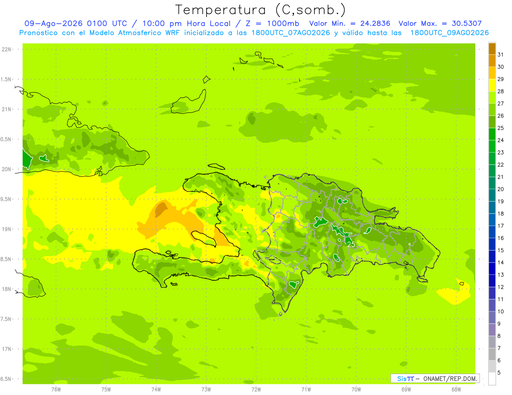Screen dimensions: 512x395
Task: Click the "70W" longitude axis label
Action: tap(356, 389)
